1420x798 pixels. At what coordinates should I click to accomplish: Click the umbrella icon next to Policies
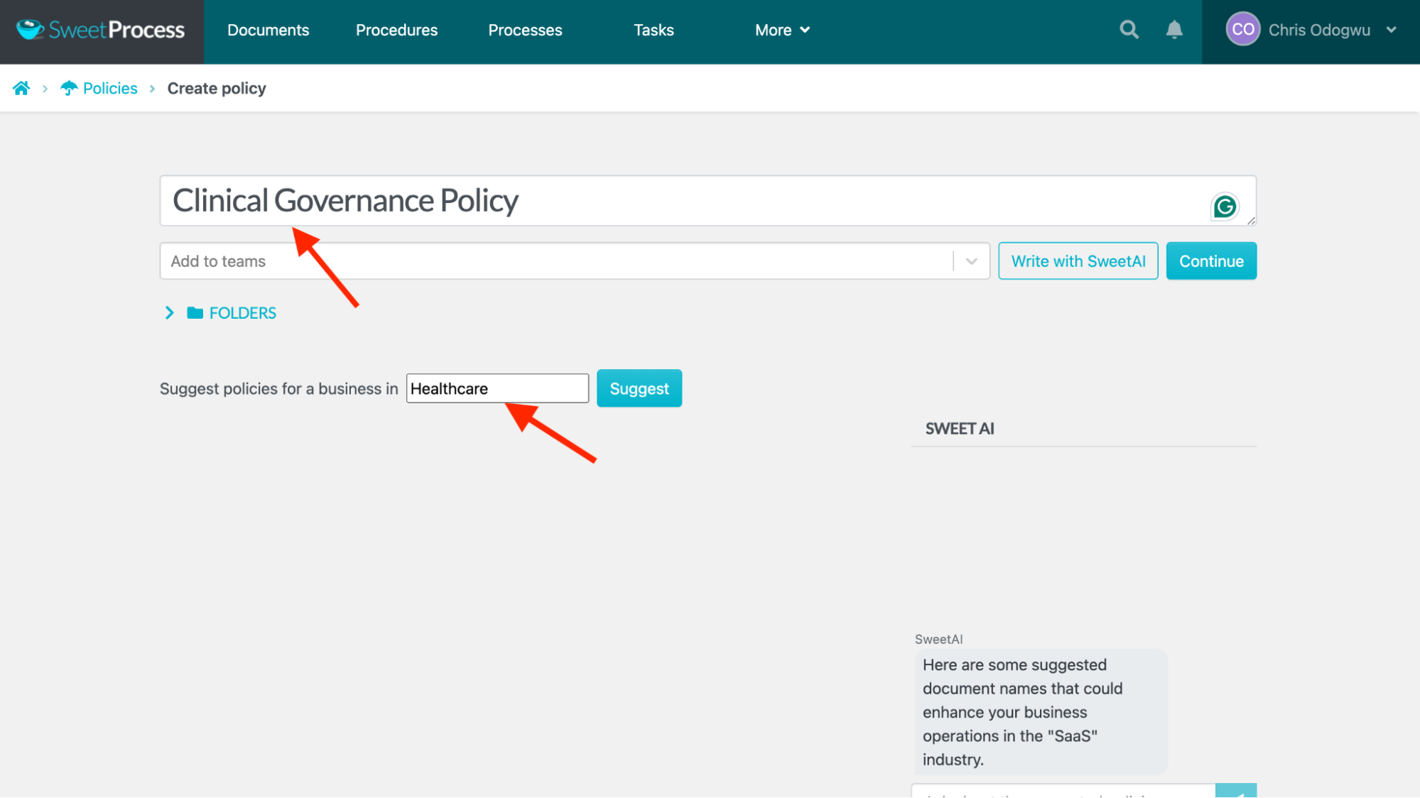68,87
